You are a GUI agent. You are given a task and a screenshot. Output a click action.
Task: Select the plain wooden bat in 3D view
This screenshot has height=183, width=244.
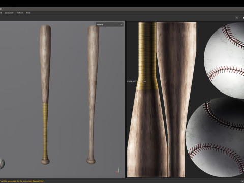93,95
